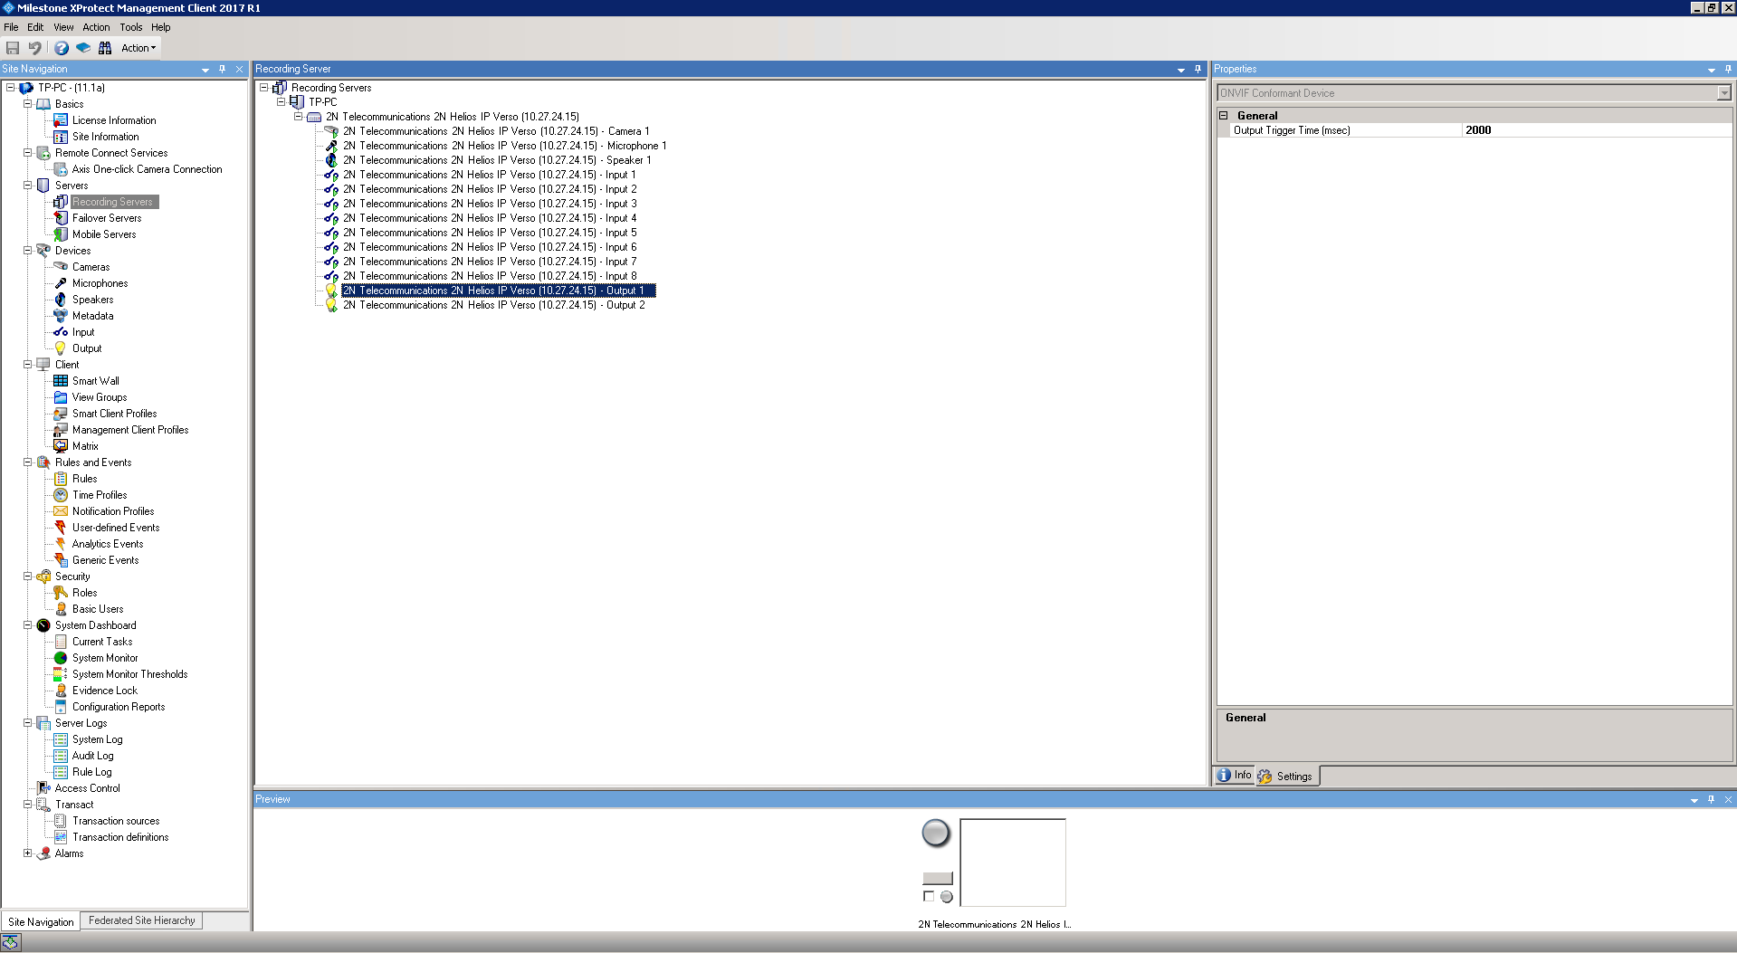Select the Output 2 device in tree

[493, 305]
